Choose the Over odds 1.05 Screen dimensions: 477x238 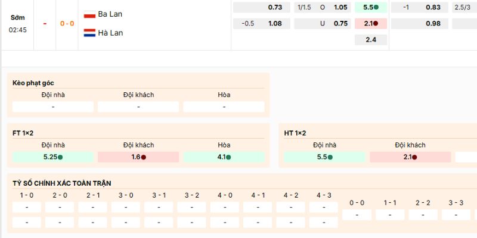[x=340, y=7]
